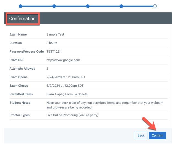This screenshot has width=173, height=144.
Task: Click the Confirm button
Action: point(158,135)
